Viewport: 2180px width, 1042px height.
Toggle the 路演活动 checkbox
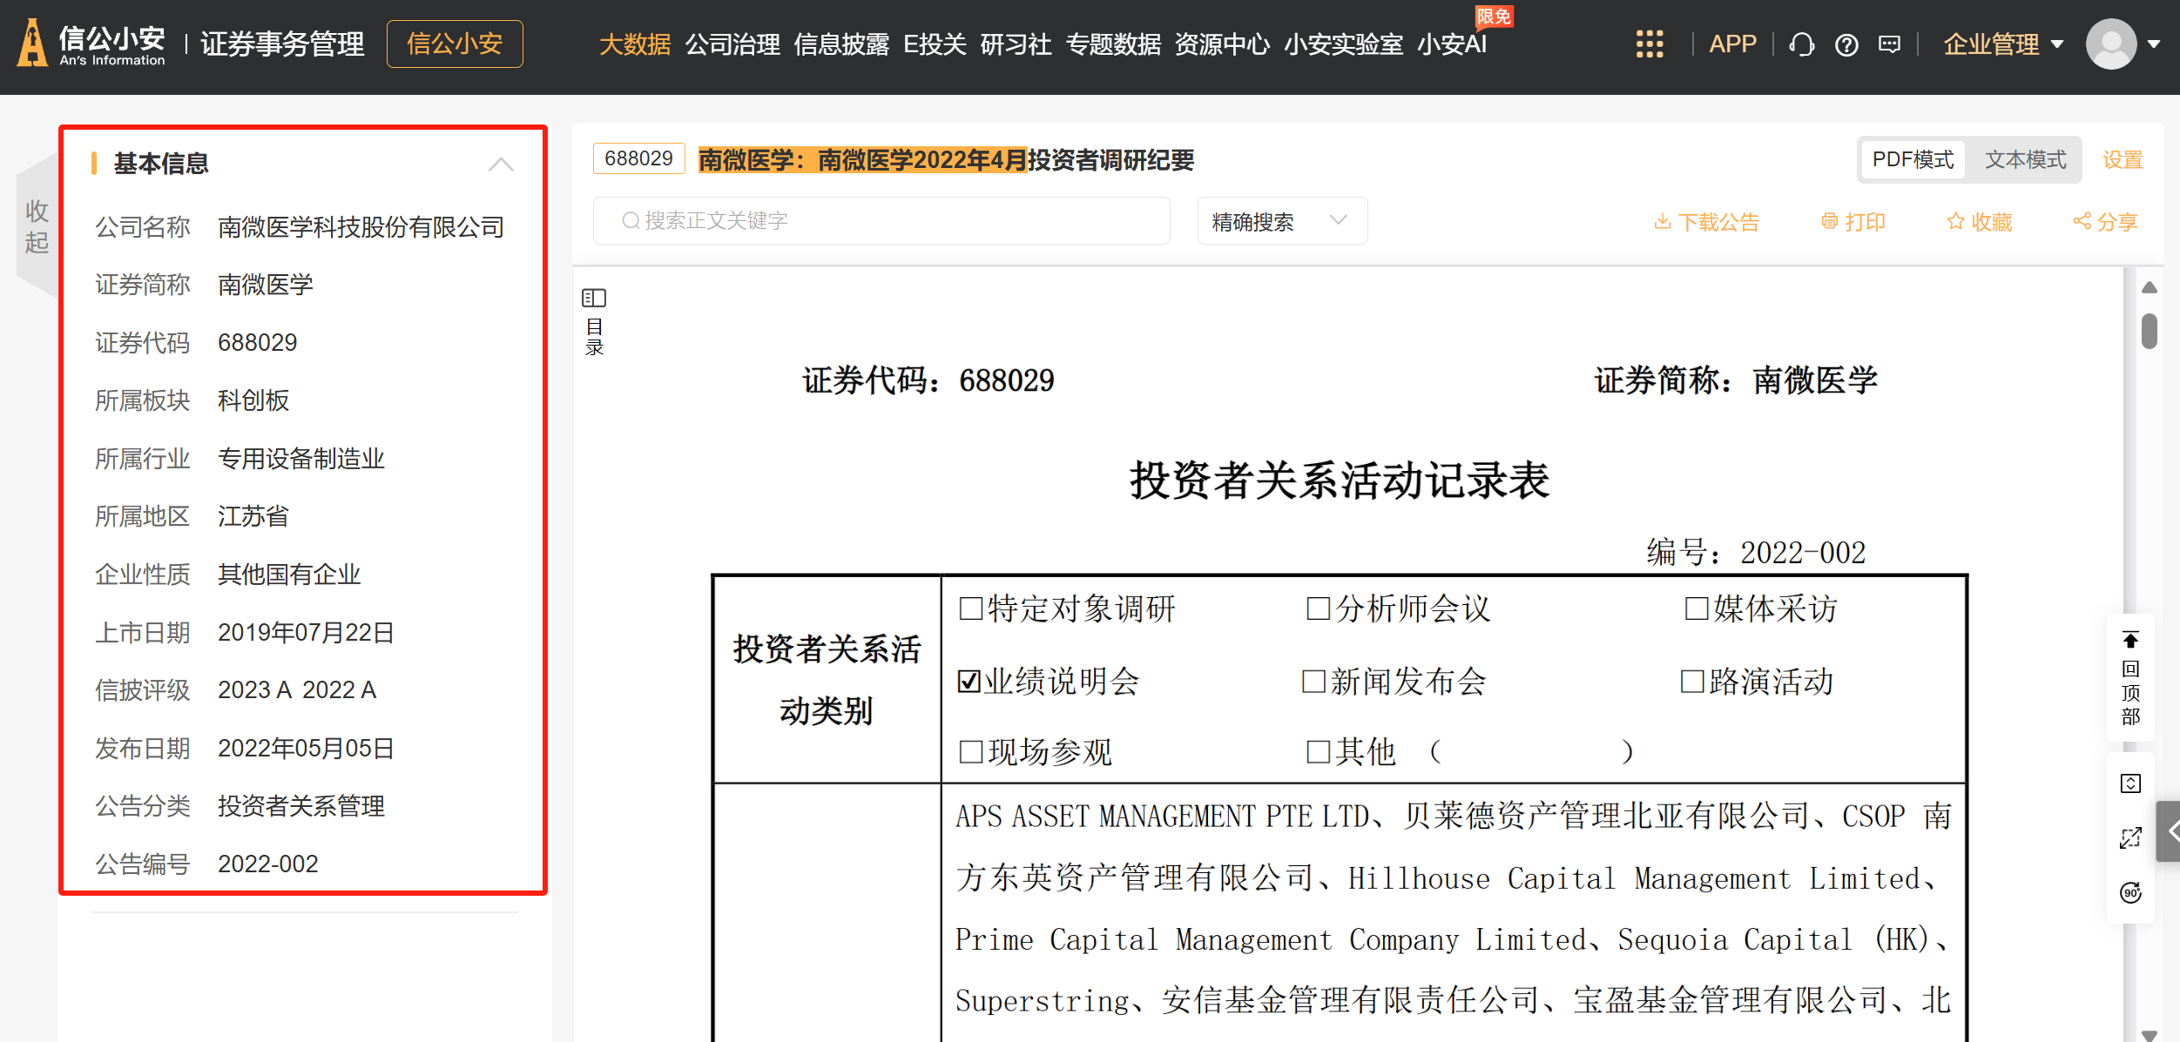tap(1691, 682)
